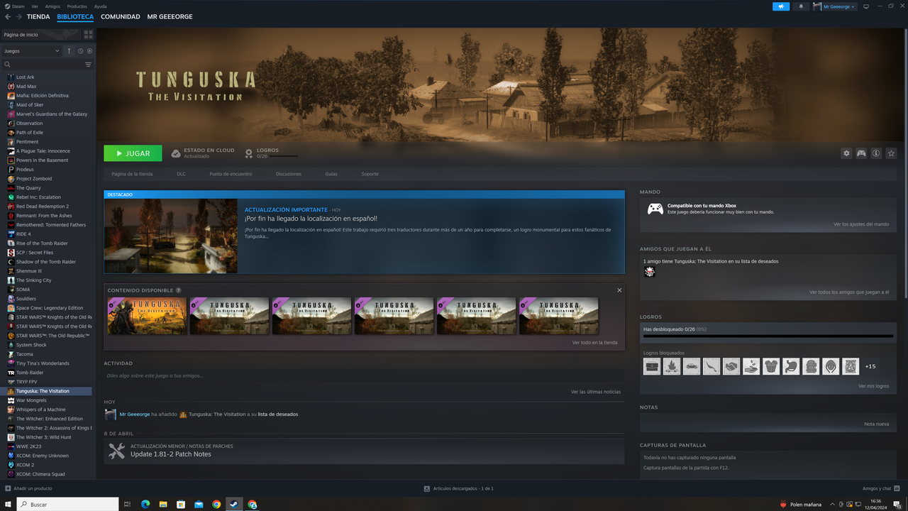Open Amigos y chat panel

tap(880, 488)
